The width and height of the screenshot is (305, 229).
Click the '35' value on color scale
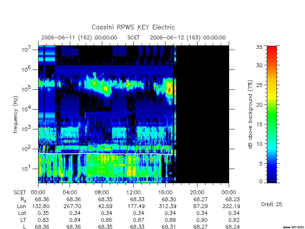[x=259, y=47]
